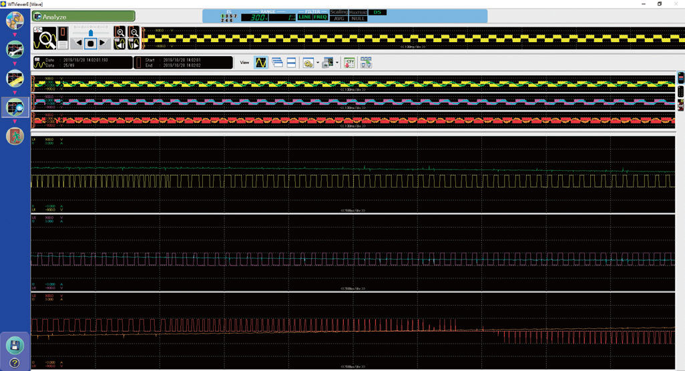The width and height of the screenshot is (685, 371).
Task: Click the yellow overview waveform at the top
Action: point(413,39)
